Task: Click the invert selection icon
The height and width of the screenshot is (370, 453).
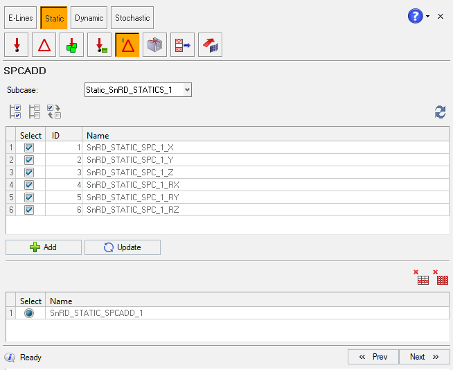Action: click(54, 112)
